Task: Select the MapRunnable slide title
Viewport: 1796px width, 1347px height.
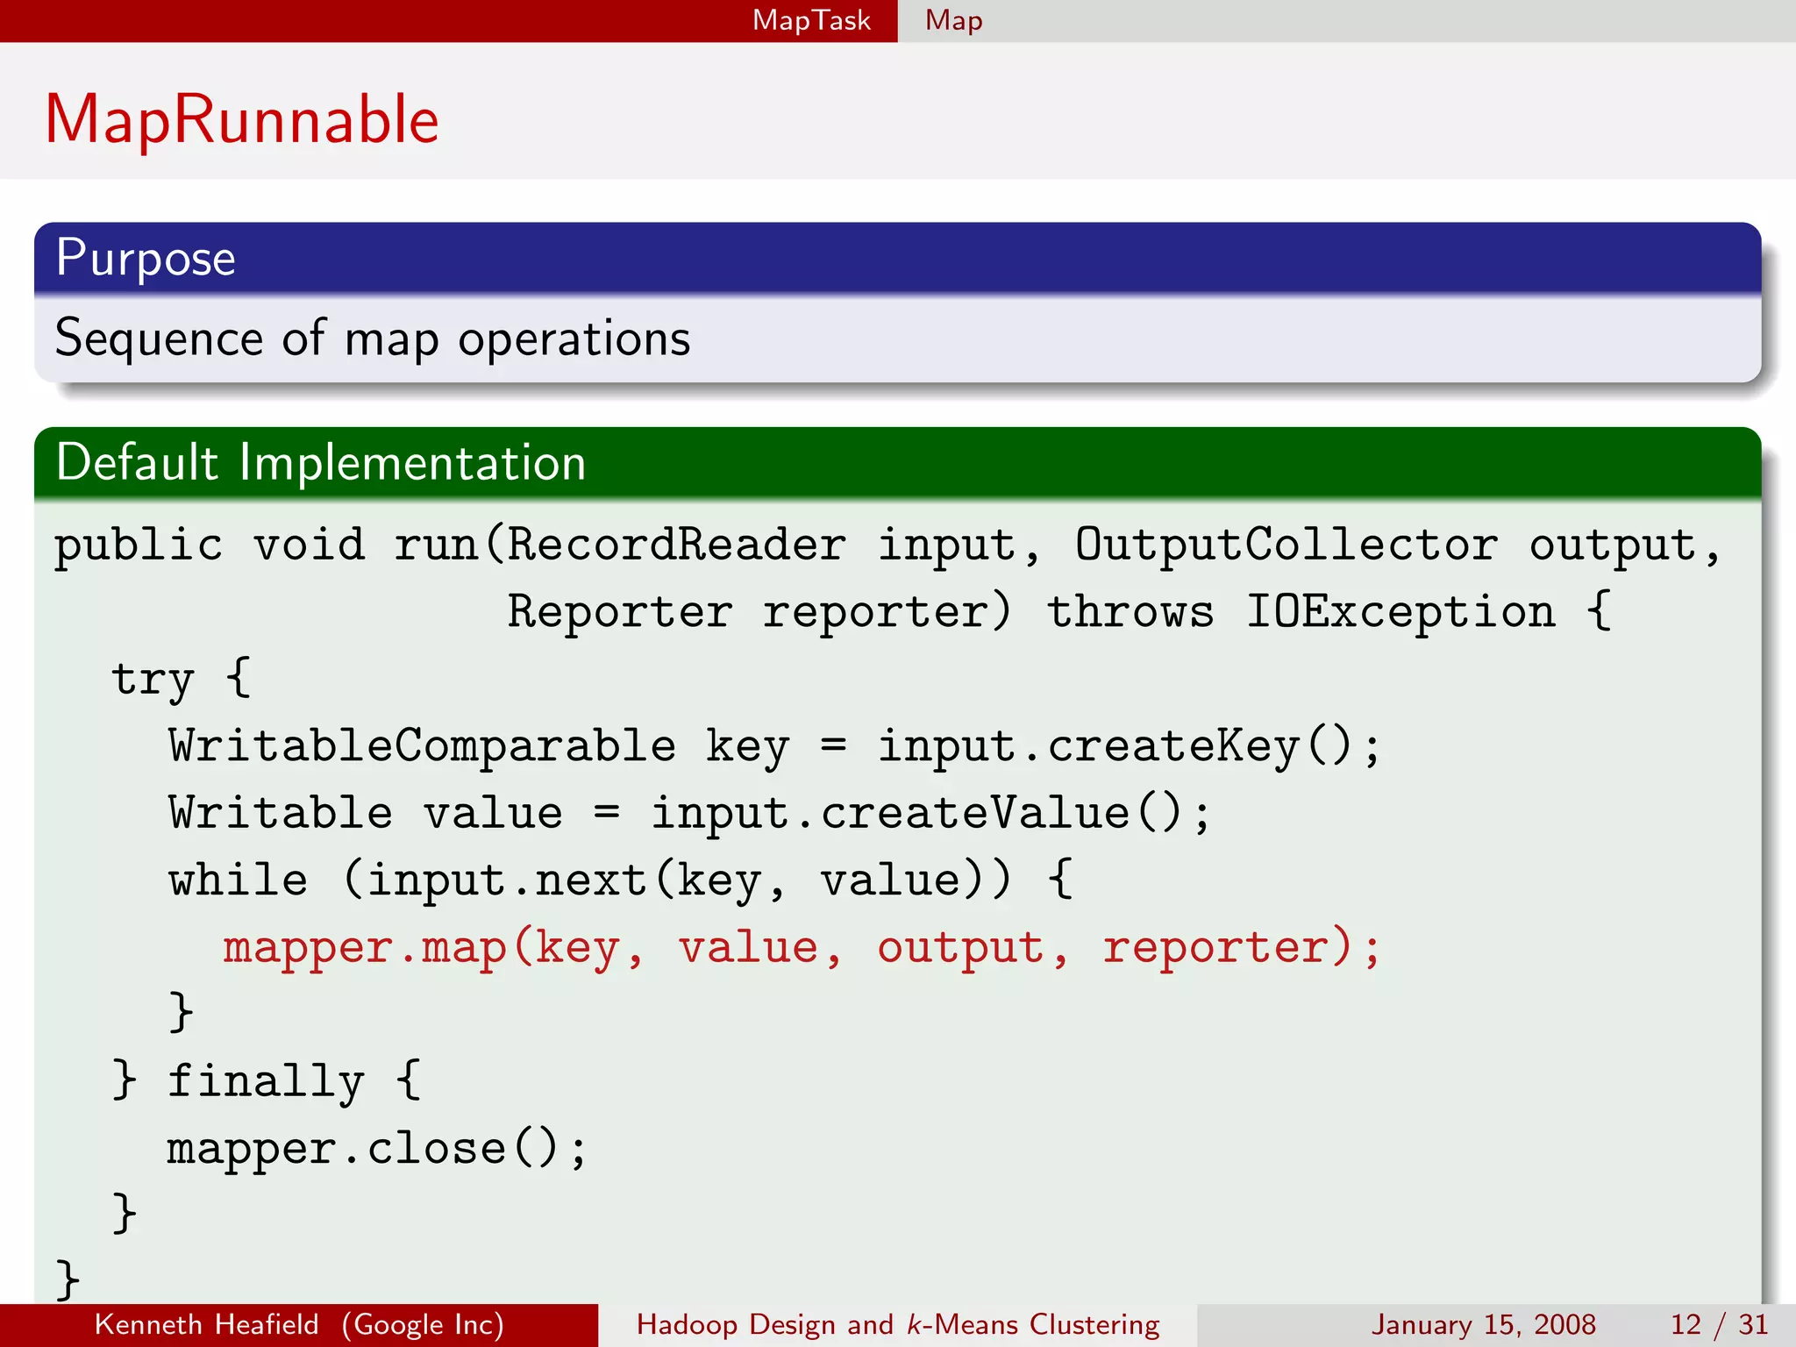Action: pyautogui.click(x=242, y=119)
